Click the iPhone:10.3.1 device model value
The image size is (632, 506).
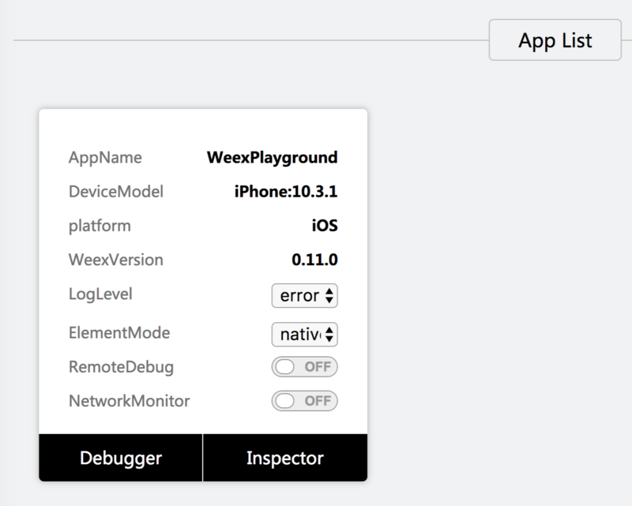286,191
